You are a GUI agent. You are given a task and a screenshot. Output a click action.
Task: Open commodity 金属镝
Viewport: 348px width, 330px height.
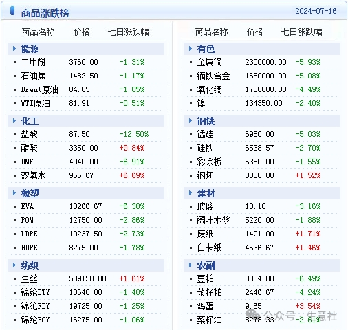[209, 62]
